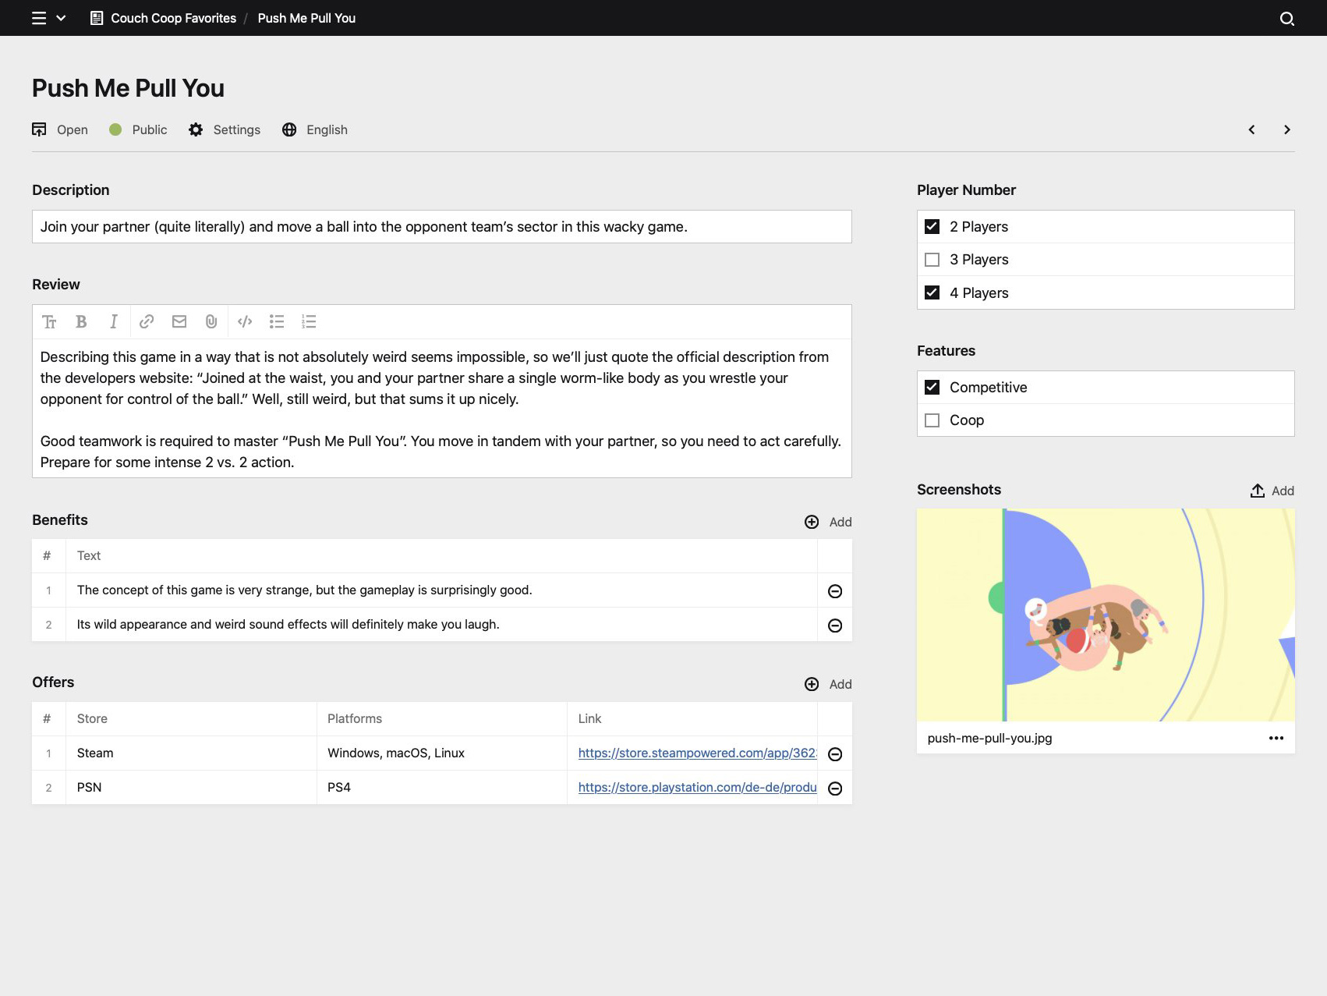Attach a file in the Review editor

click(211, 321)
